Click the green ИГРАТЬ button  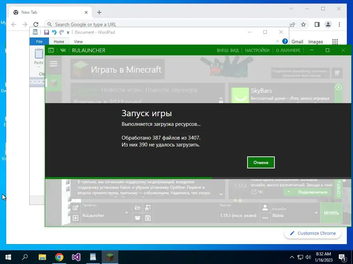click(x=331, y=213)
